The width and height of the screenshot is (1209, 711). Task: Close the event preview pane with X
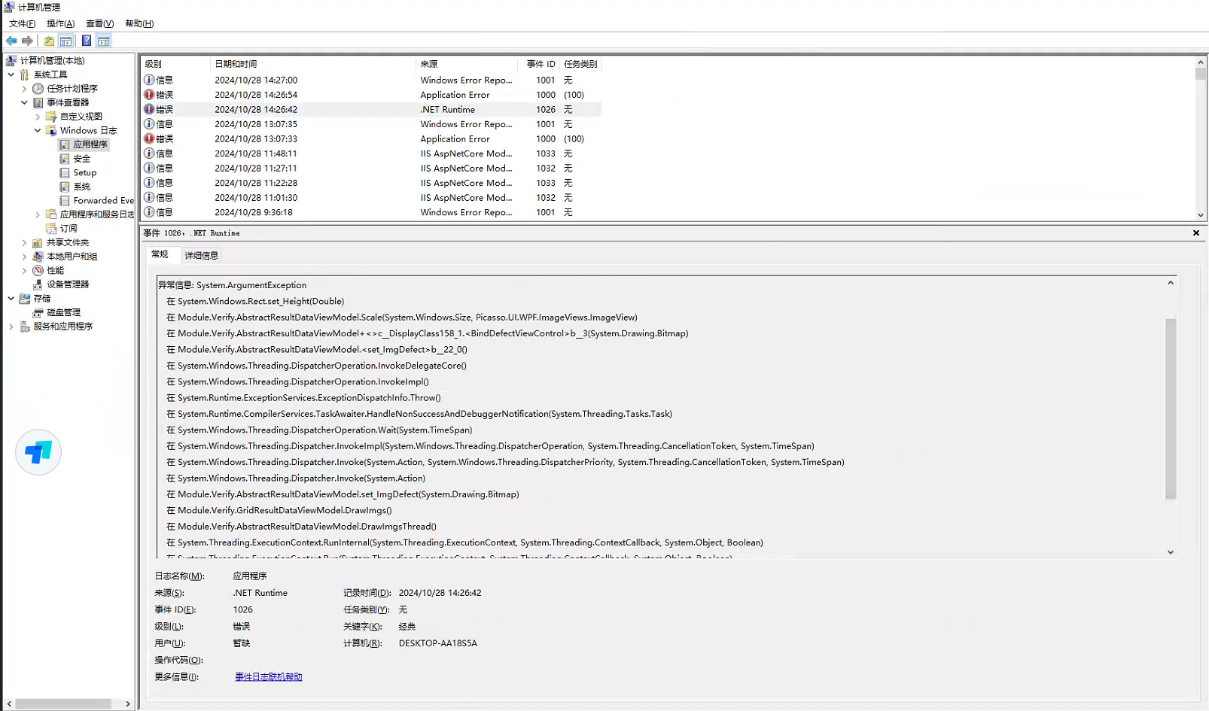pyautogui.click(x=1195, y=233)
